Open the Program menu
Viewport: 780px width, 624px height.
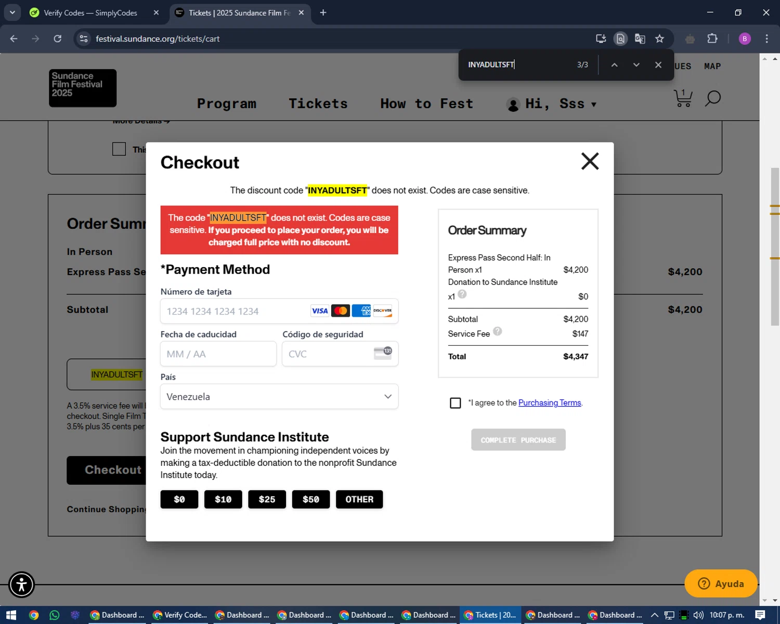coord(227,104)
